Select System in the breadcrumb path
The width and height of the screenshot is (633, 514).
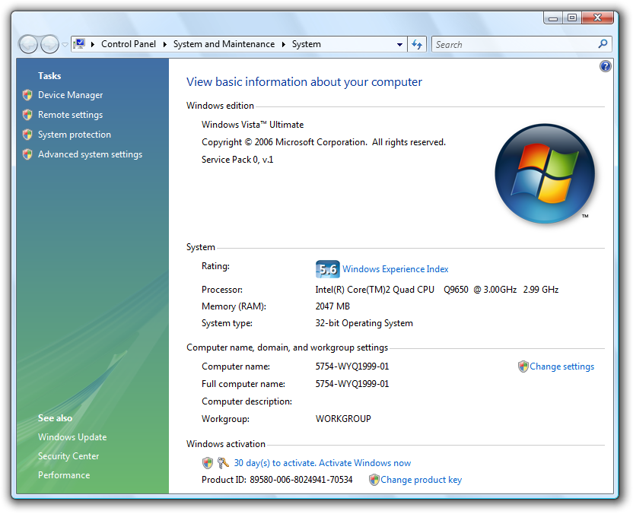point(307,44)
